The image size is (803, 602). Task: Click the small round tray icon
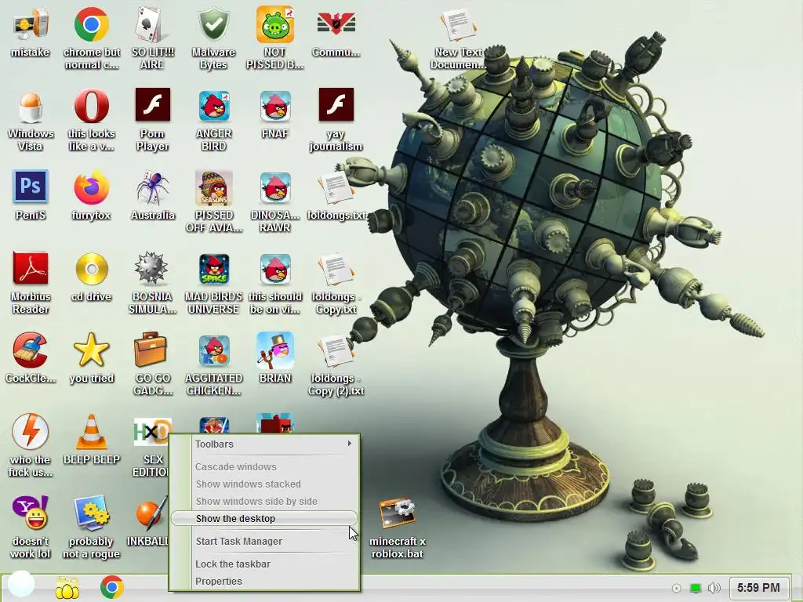(677, 588)
